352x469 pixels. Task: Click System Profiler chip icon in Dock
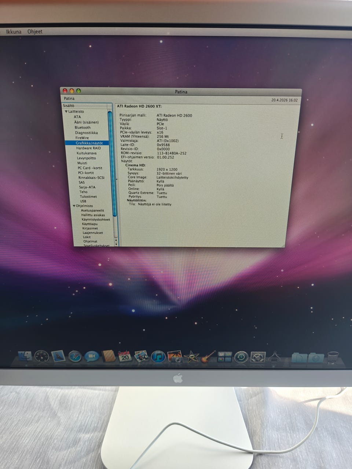click(x=275, y=357)
